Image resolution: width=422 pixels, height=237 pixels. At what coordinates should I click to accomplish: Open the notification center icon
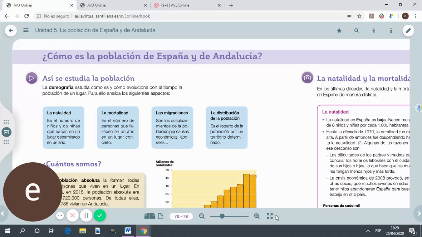[x=412, y=231]
